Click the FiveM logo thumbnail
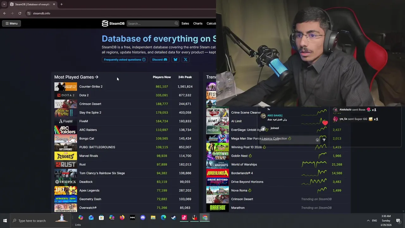This screenshot has height=228, width=405. pyautogui.click(x=65, y=121)
